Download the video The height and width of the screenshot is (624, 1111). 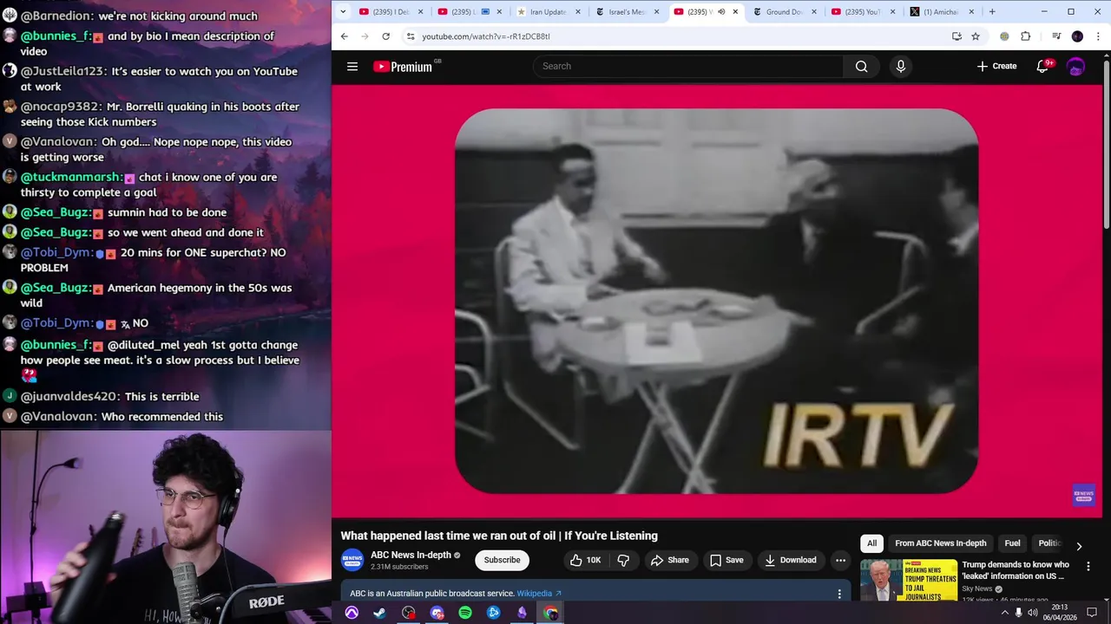[x=790, y=560]
